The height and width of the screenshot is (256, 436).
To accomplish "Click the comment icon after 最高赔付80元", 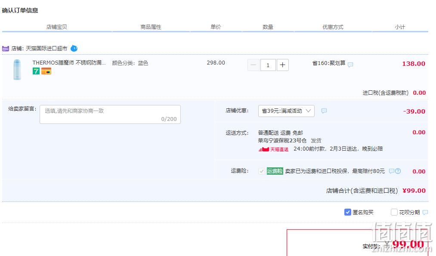I will 392,171.
